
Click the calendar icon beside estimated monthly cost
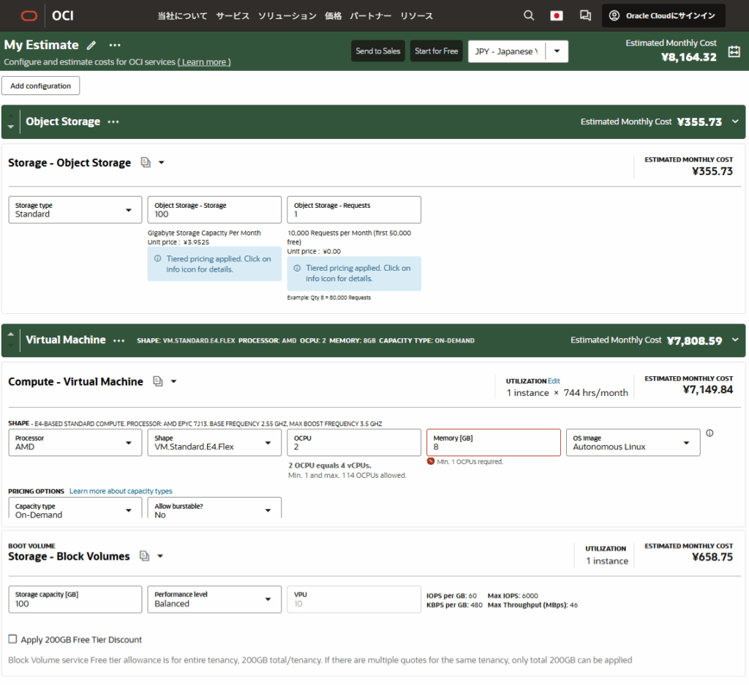click(x=734, y=52)
